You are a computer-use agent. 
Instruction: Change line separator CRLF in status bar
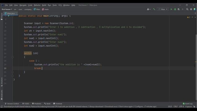pyautogui.click(x=175, y=107)
